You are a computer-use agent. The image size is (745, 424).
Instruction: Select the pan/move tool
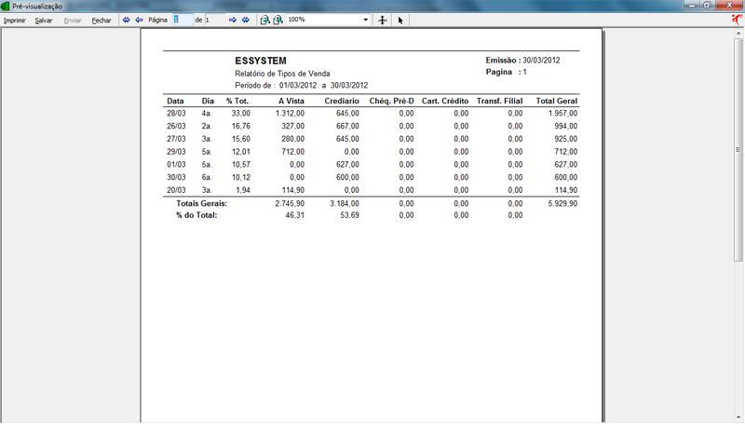coord(383,20)
